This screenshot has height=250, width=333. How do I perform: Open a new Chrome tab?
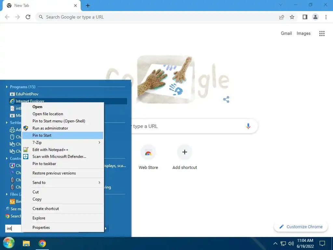(x=88, y=6)
